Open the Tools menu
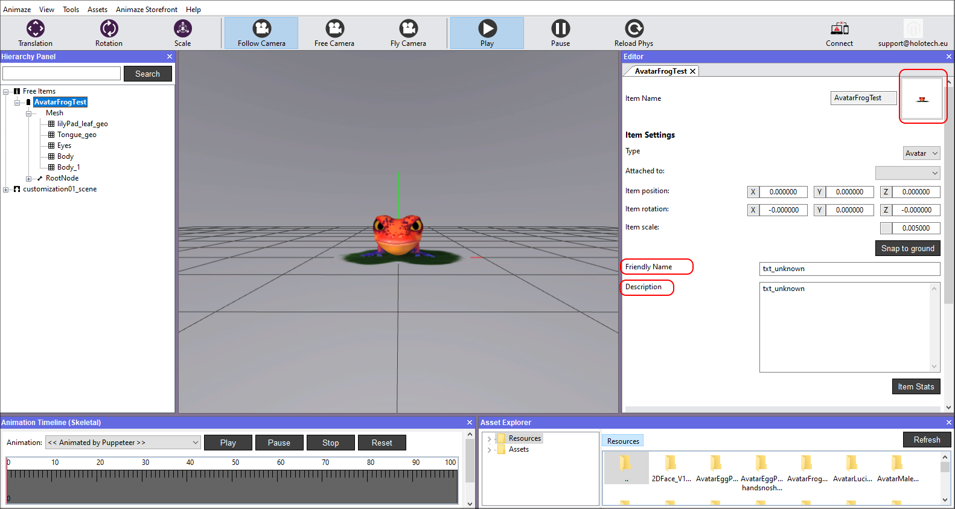Viewport: 955px width, 509px height. [71, 10]
